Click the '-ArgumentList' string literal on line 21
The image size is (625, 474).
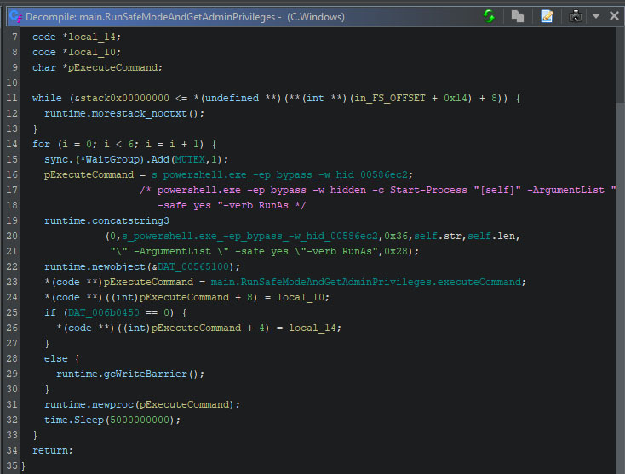(x=244, y=252)
